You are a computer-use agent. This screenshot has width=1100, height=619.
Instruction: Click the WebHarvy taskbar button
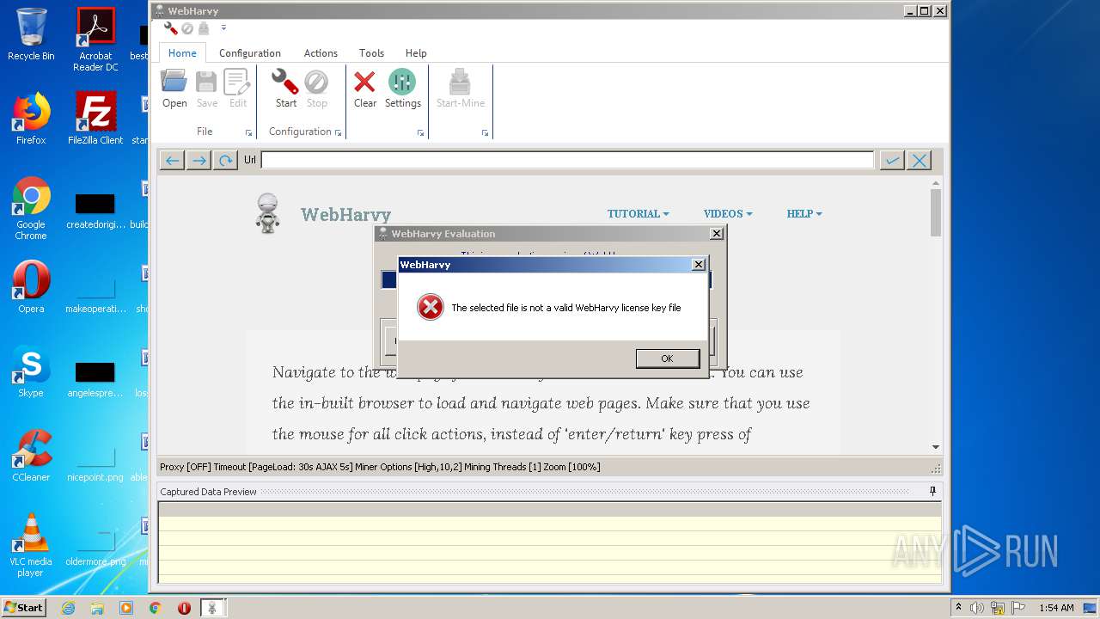(212, 608)
